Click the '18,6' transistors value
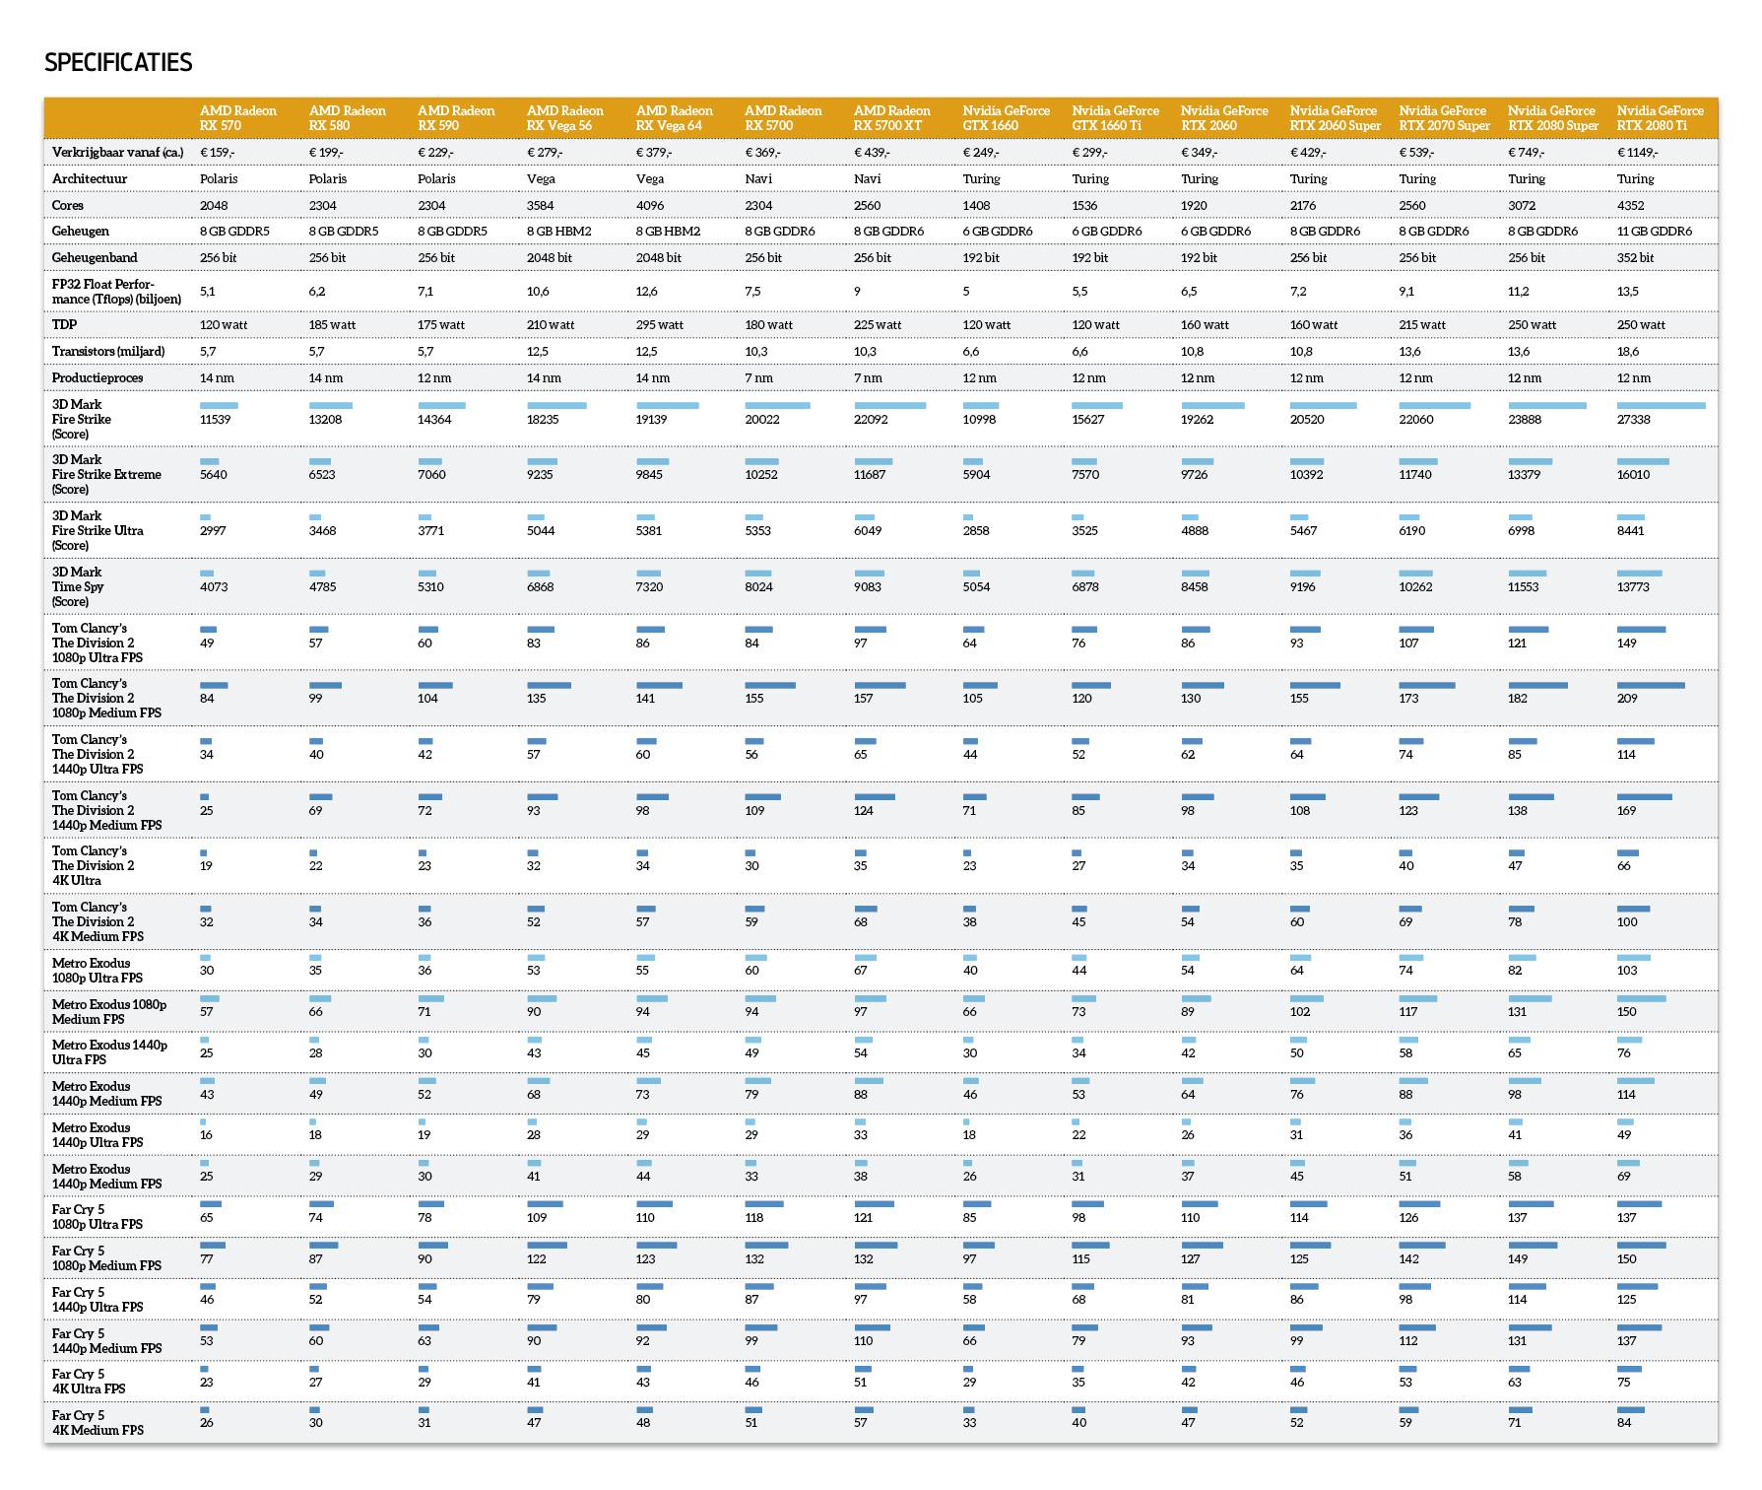1762x1490 pixels. pos(1628,352)
